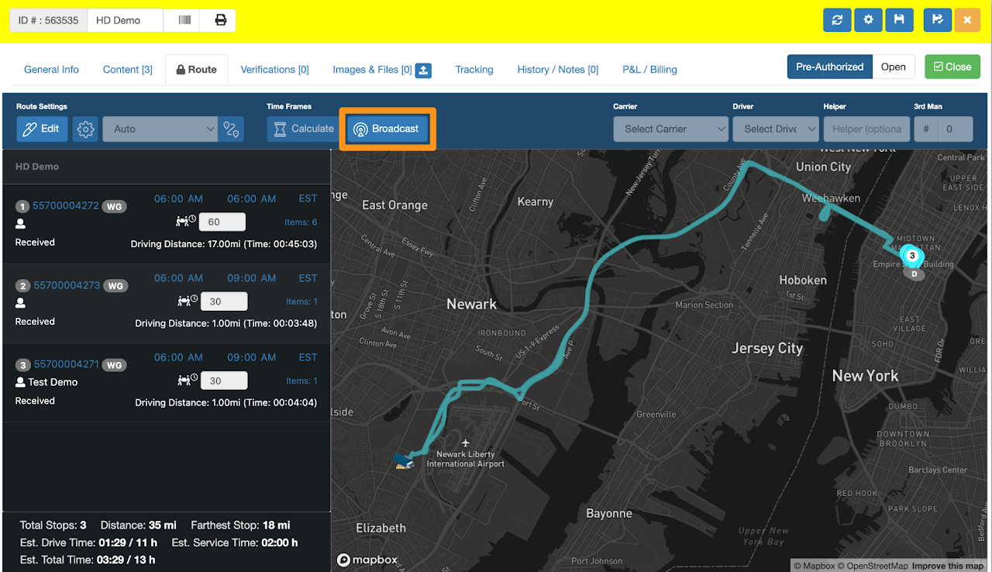Open order link 55700004271

pyautogui.click(x=67, y=364)
